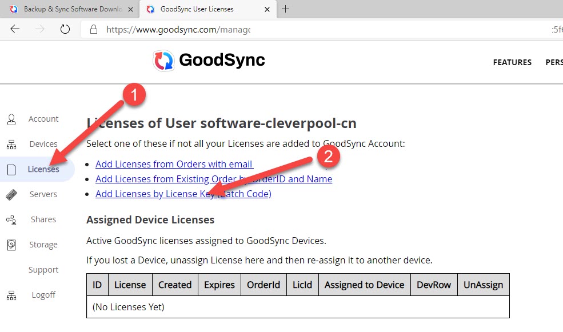Click the DevRow column header
Viewport: 563px width, 332px height.
pyautogui.click(x=434, y=285)
